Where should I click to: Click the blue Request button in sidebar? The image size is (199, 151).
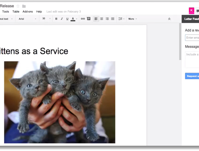tap(192, 76)
